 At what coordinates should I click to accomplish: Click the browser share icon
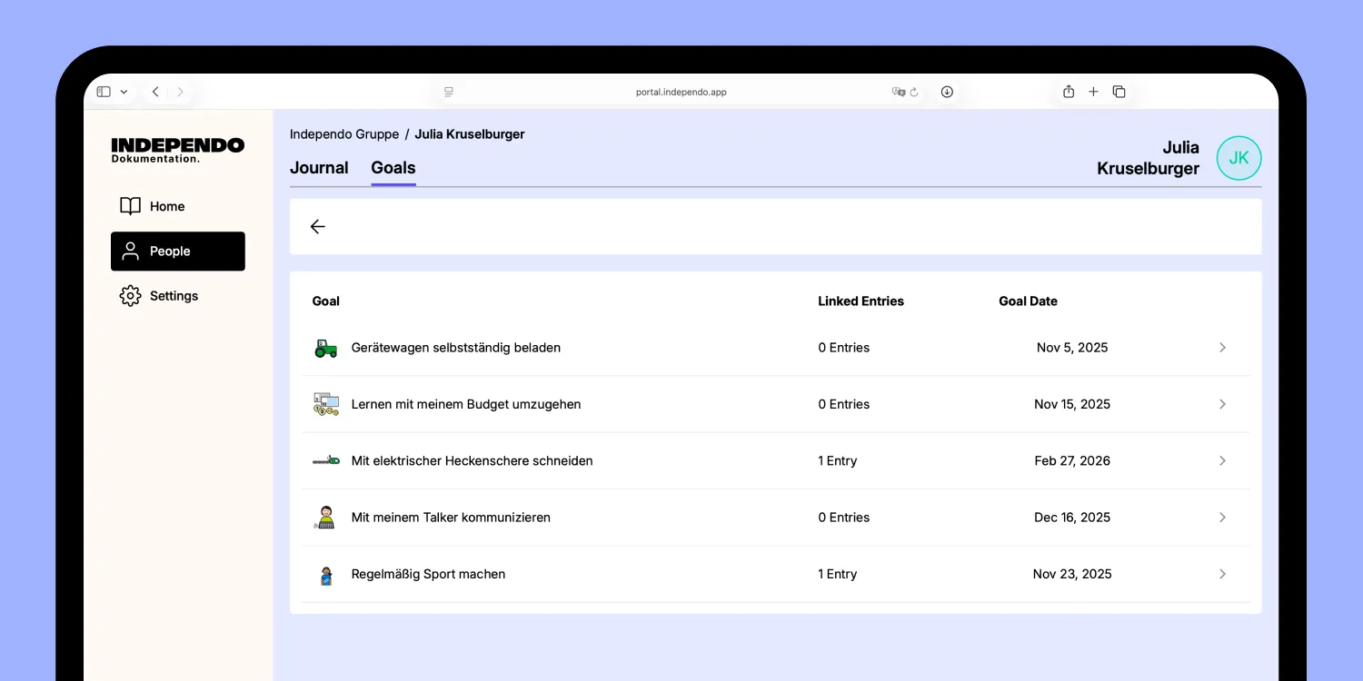pos(1069,92)
